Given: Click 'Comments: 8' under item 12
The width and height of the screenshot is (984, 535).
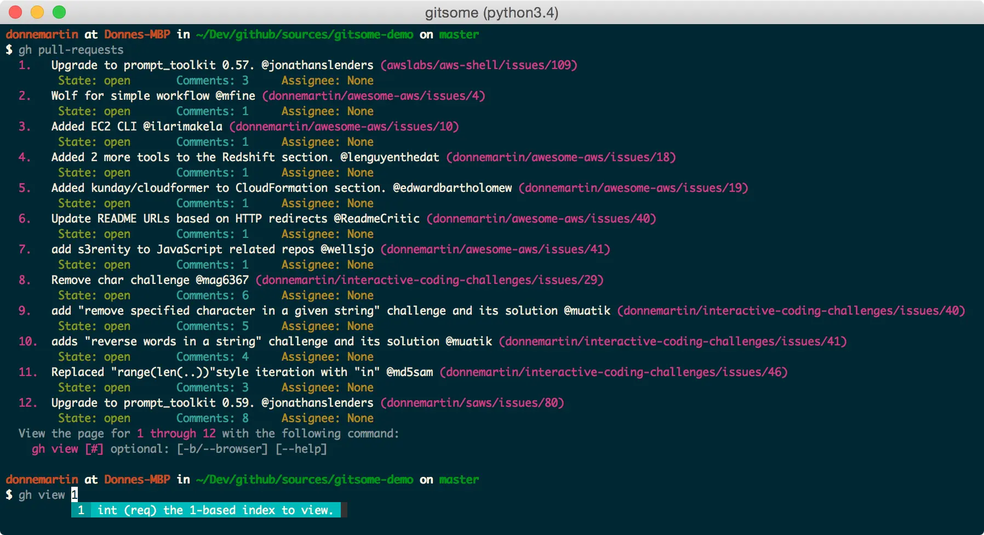Looking at the screenshot, I should [x=213, y=418].
